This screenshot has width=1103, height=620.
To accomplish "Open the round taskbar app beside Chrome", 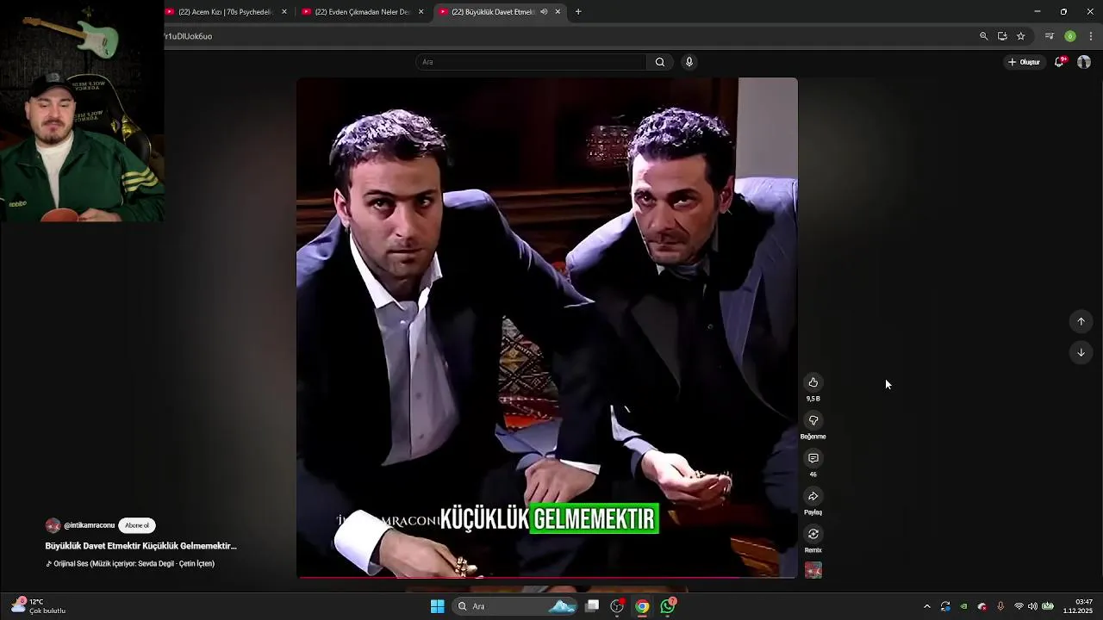I will [x=617, y=606].
